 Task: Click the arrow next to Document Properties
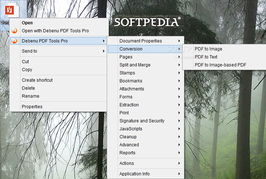(x=179, y=41)
